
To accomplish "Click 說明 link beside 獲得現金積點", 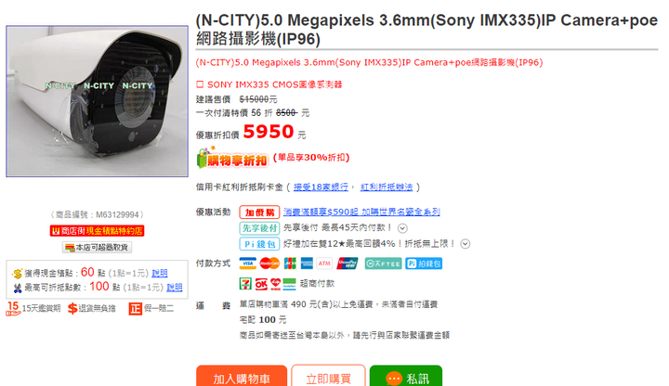I will click(x=160, y=273).
